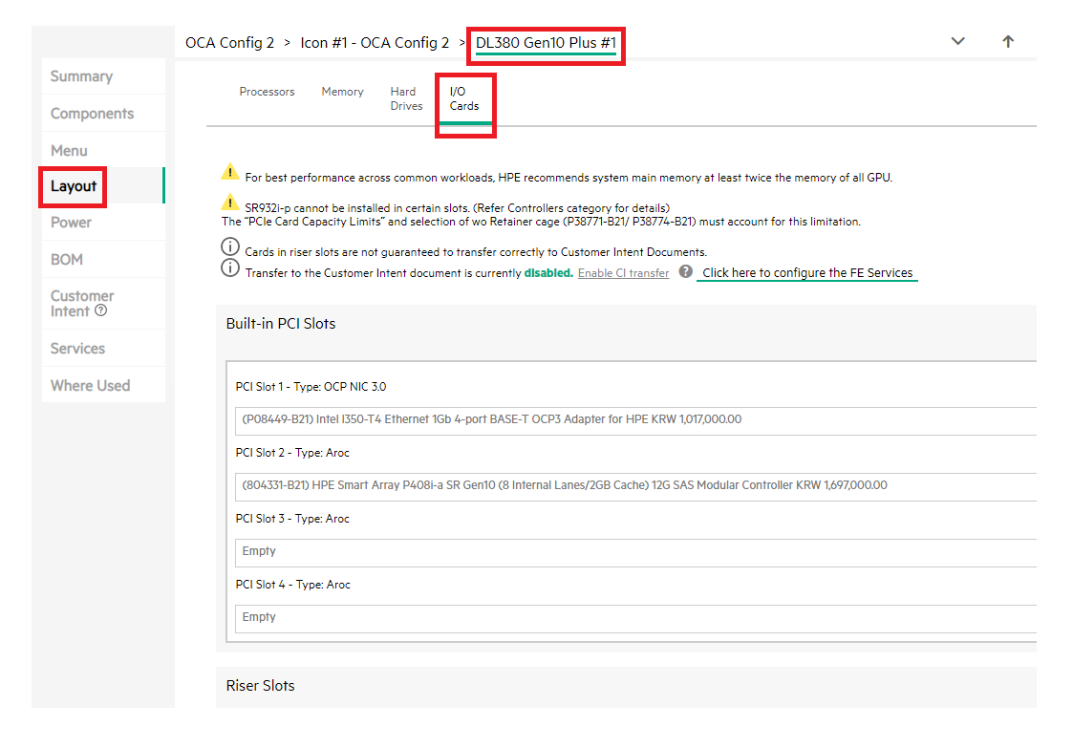Viewport: 1073px width, 748px height.
Task: Click the info icon beside Customer Intent transfer status
Action: pos(230,268)
